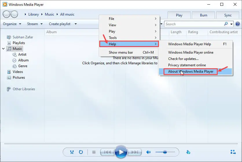Image resolution: width=242 pixels, height=162 pixels.
Task: Select the Help menu item
Action: (x=129, y=44)
